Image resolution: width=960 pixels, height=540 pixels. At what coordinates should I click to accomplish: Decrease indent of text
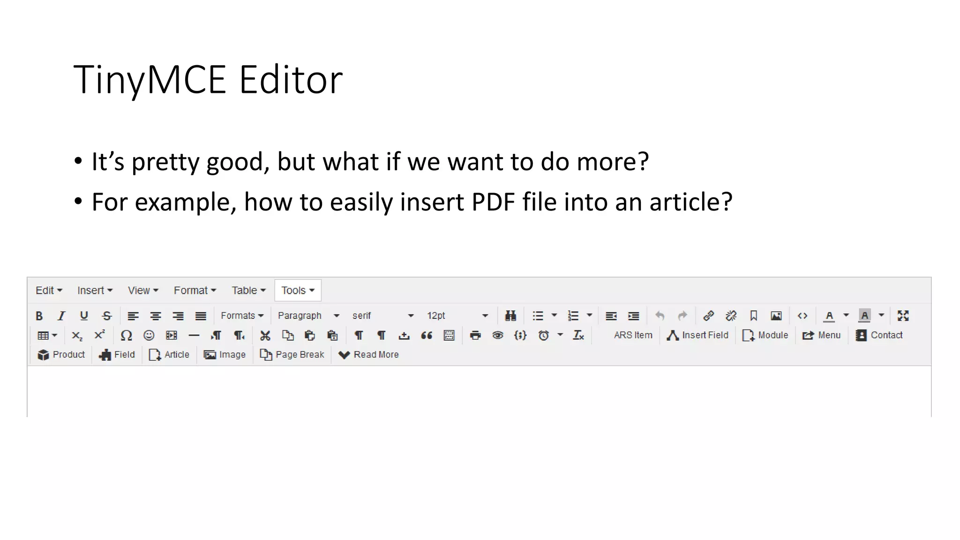(x=611, y=316)
